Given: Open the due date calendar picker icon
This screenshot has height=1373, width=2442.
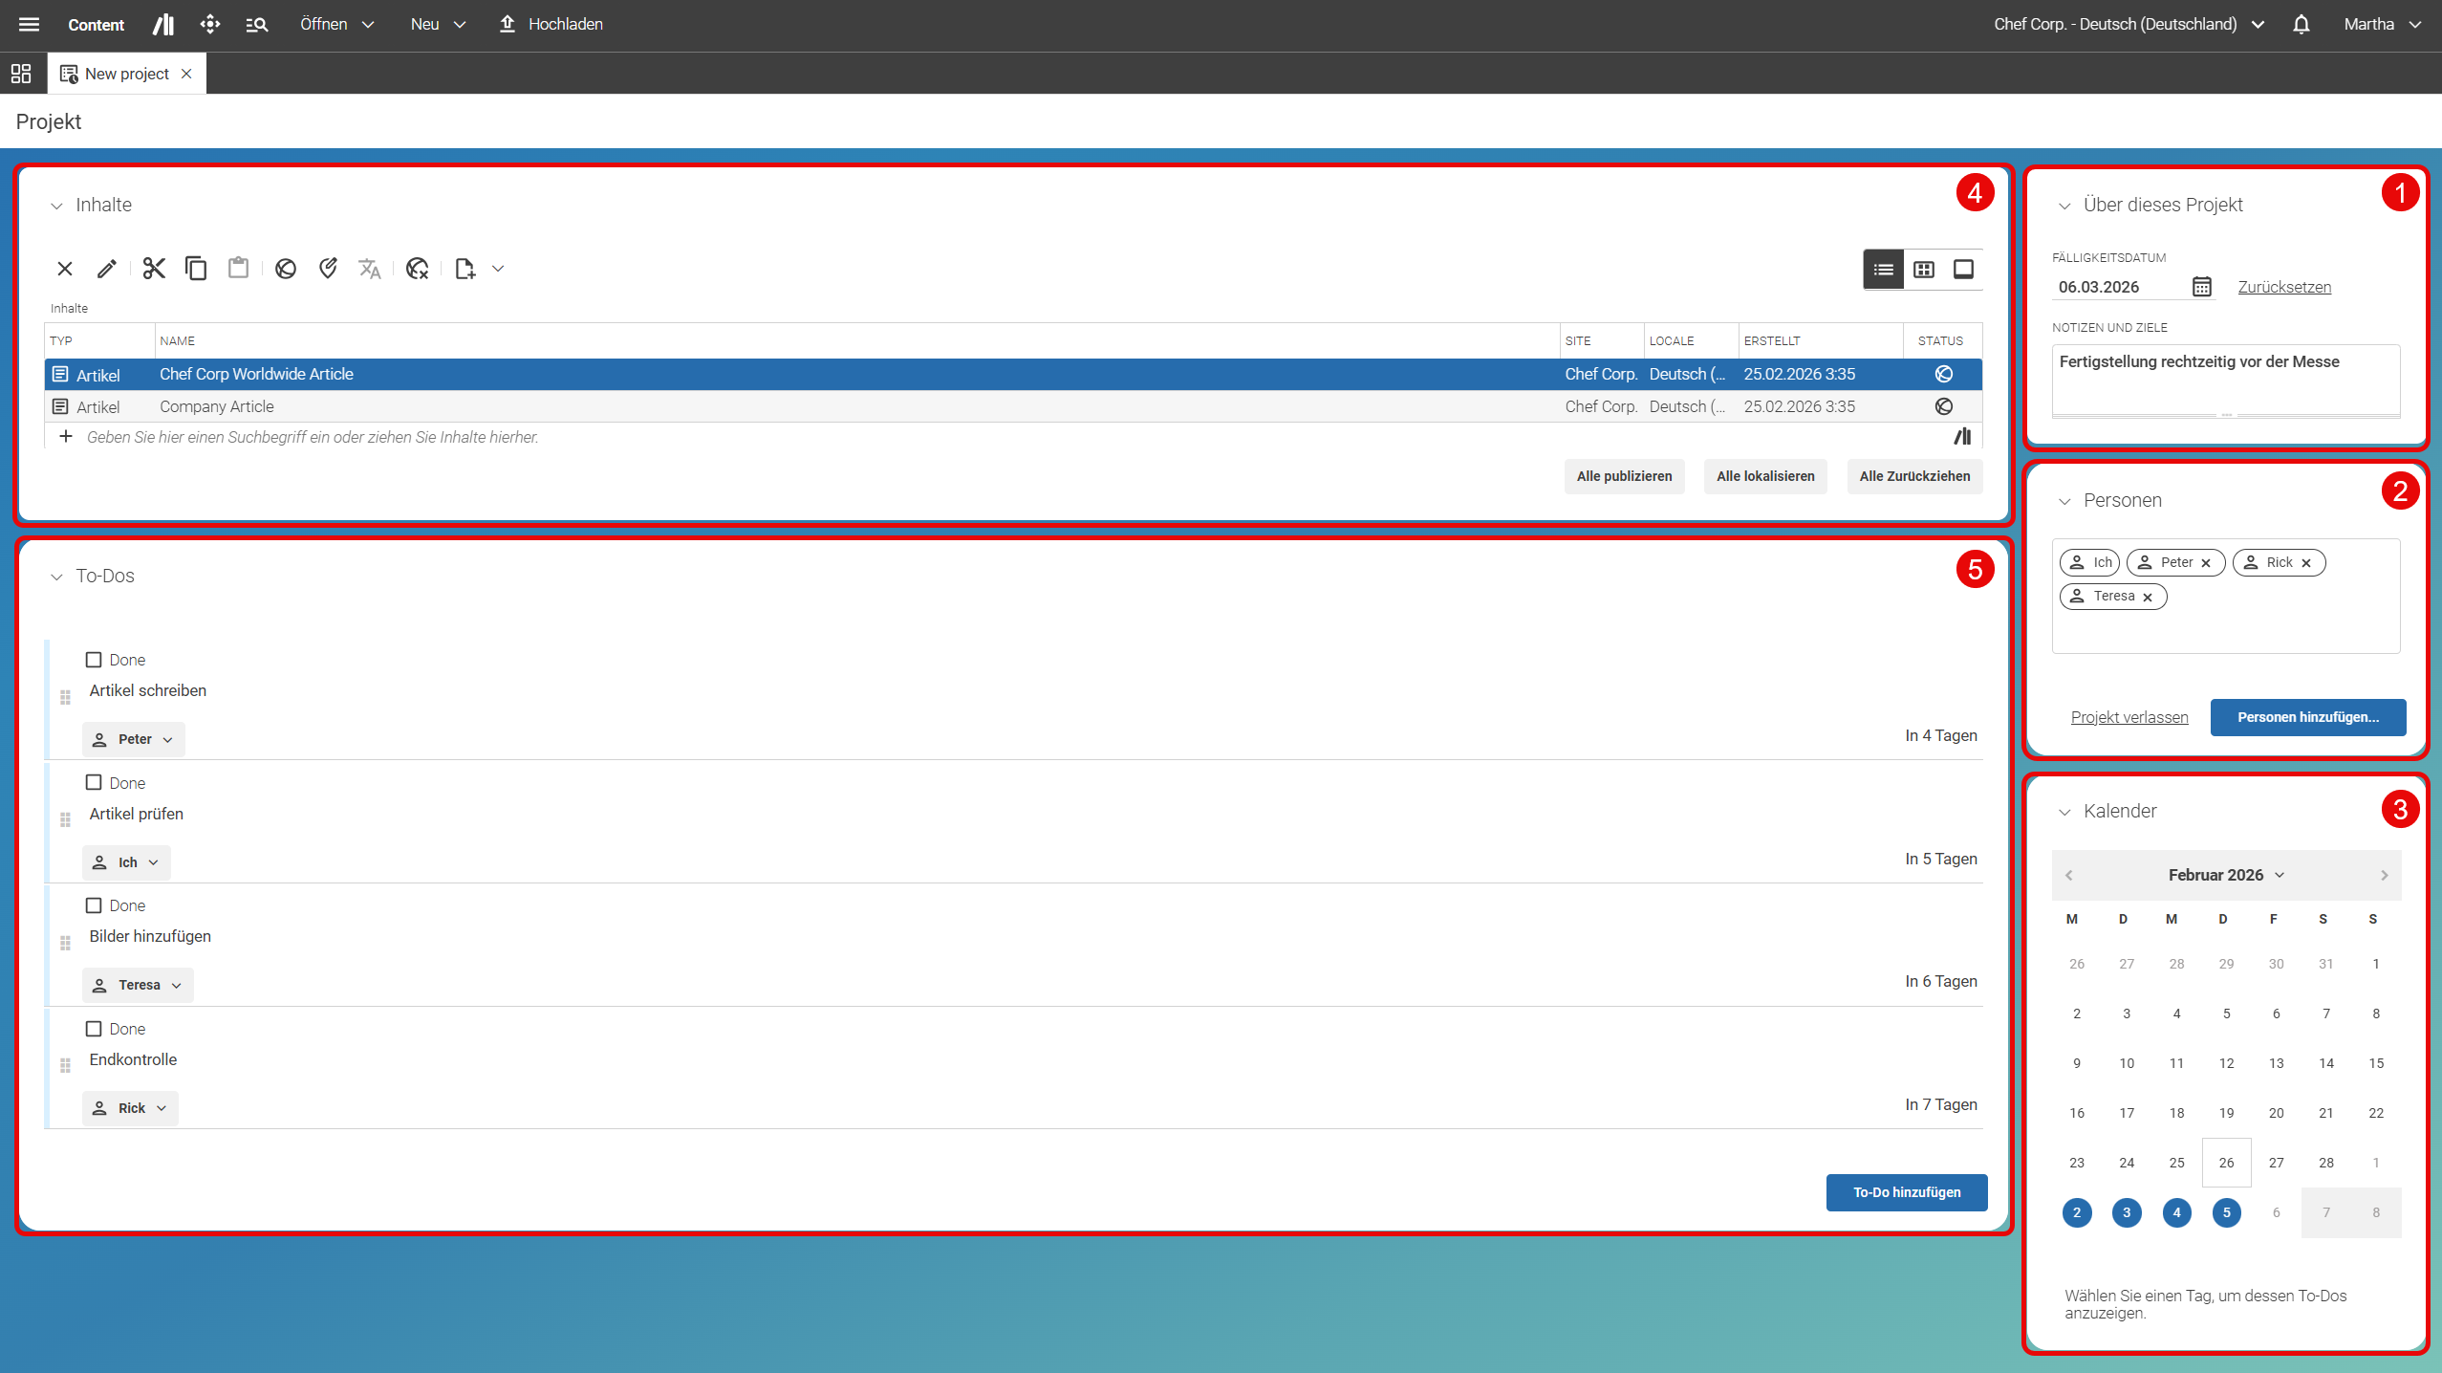Looking at the screenshot, I should (2202, 287).
